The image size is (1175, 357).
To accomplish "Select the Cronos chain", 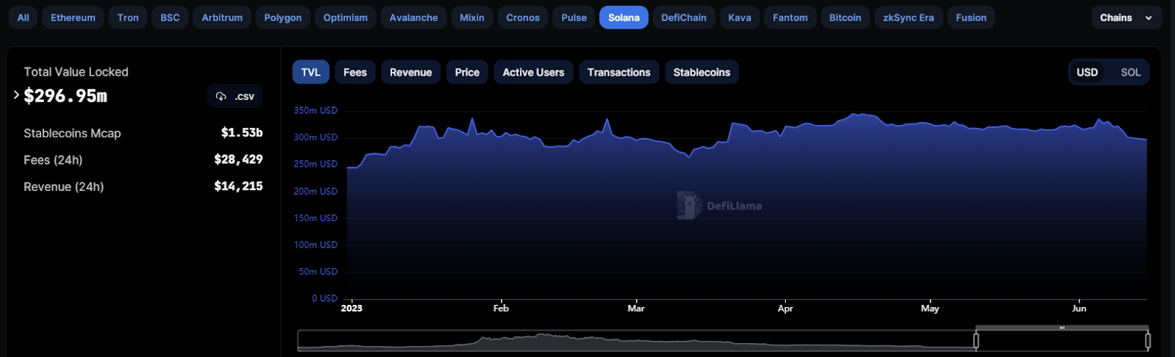I will click(523, 18).
